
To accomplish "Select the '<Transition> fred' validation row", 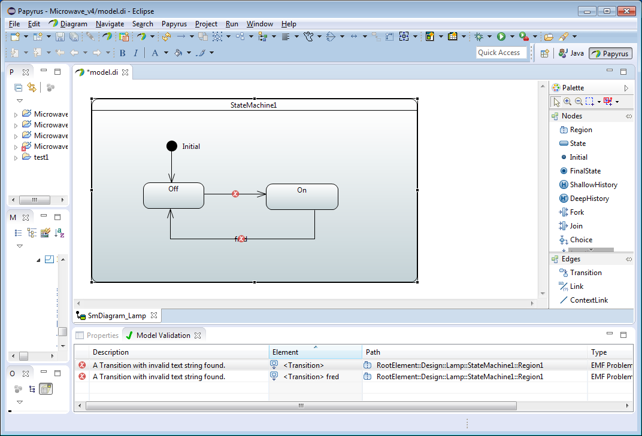I will [354, 377].
